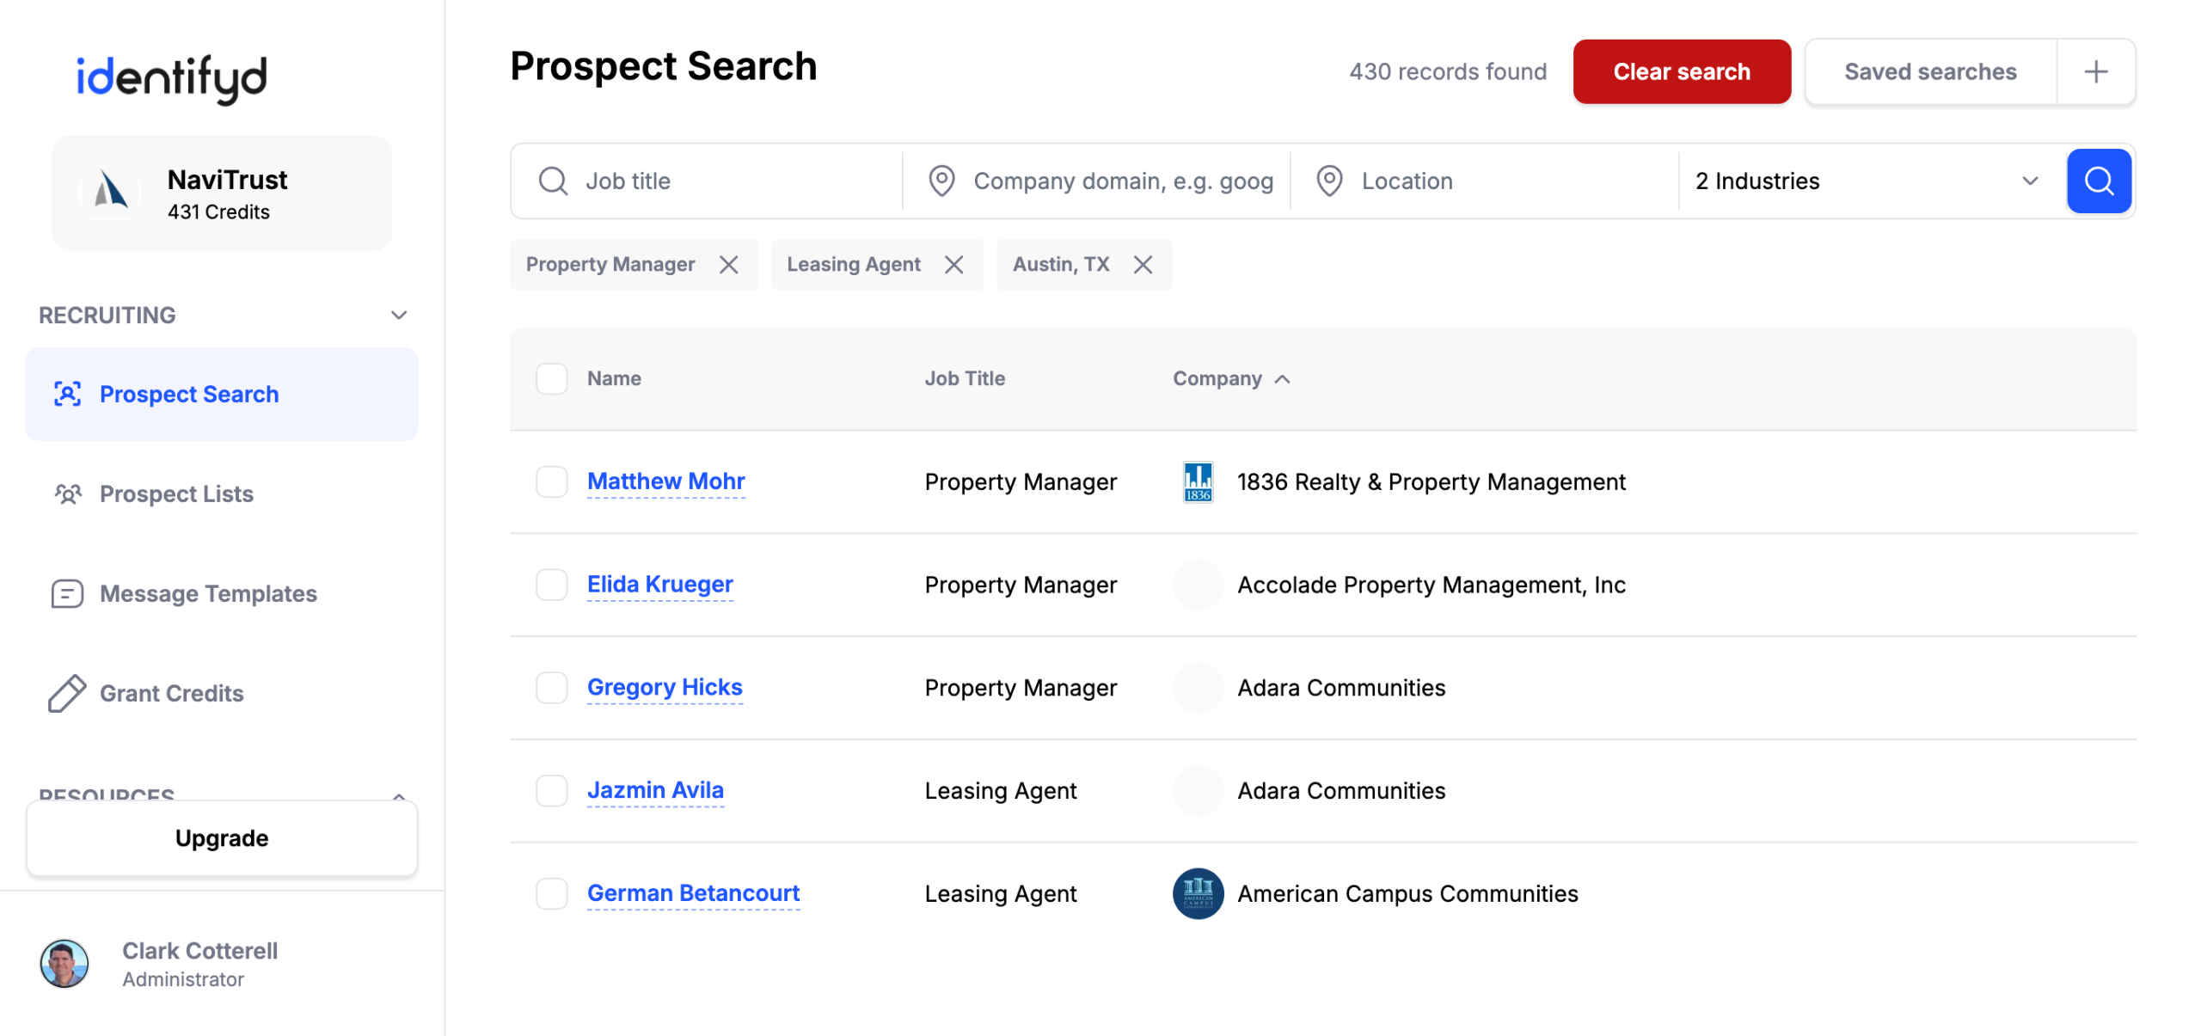Go to Message Templates in sidebar
Viewport: 2201px width, 1036px height.
point(208,594)
